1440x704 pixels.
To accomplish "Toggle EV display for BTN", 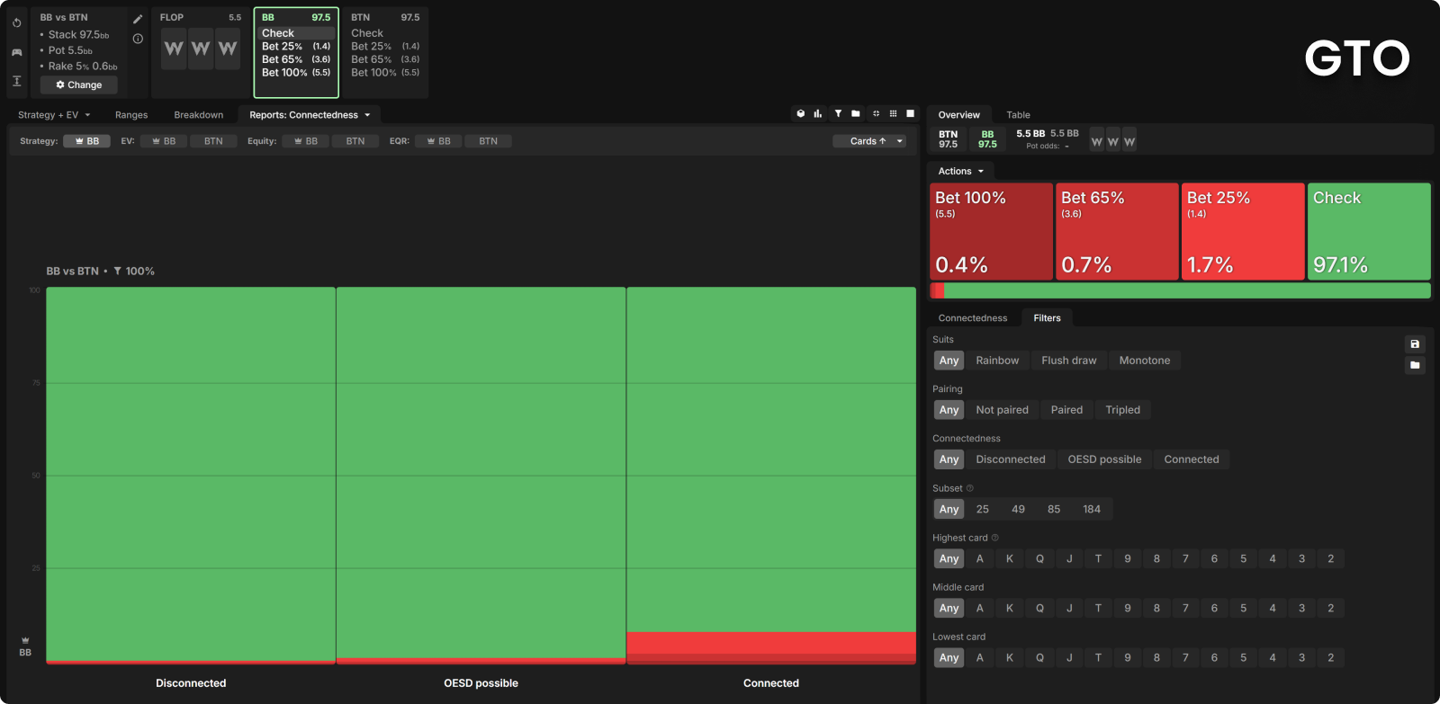I will 213,141.
